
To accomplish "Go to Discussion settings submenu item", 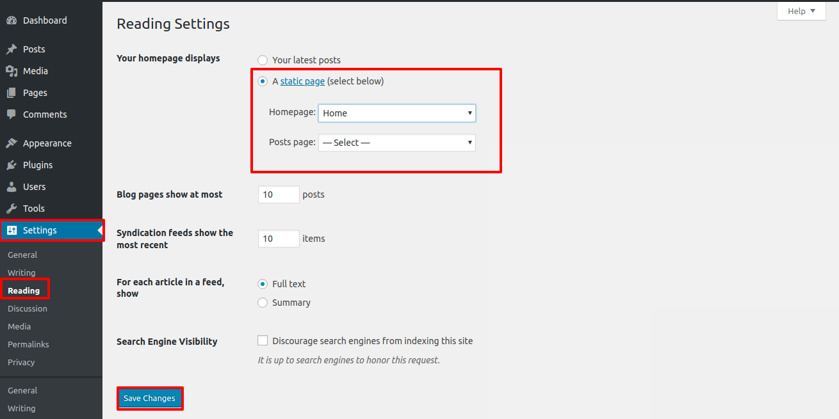I will pos(28,308).
